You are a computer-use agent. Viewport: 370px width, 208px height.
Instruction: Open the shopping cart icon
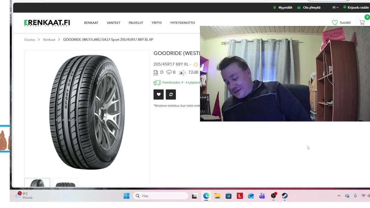point(362,23)
